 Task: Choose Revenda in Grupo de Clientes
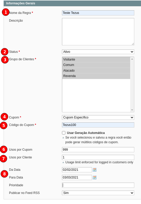point(96,76)
